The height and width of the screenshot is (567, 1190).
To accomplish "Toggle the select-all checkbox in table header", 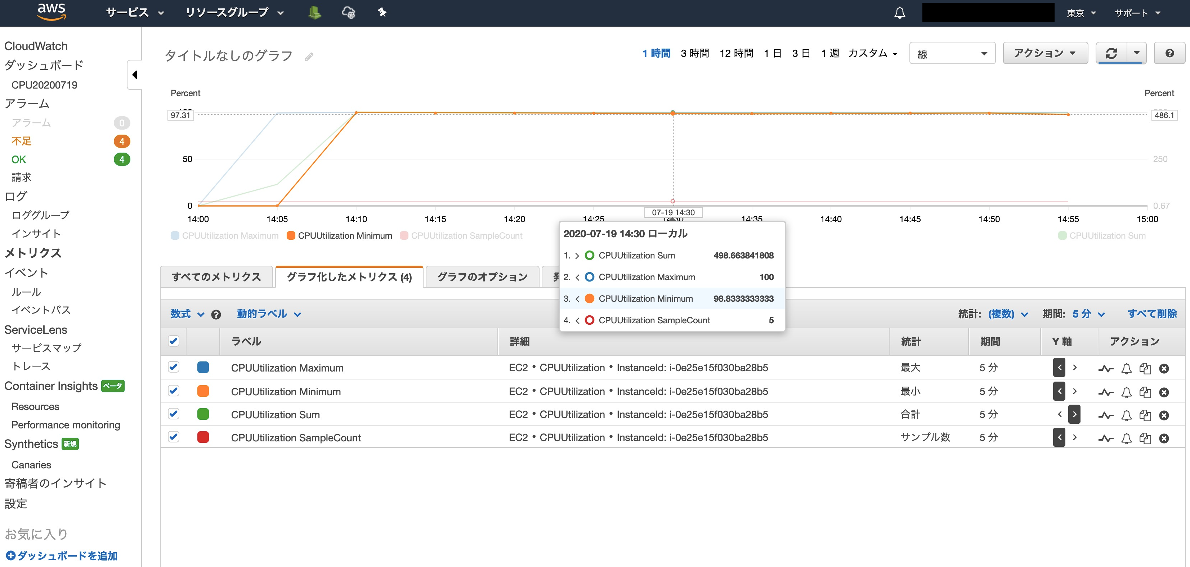I will (x=174, y=341).
